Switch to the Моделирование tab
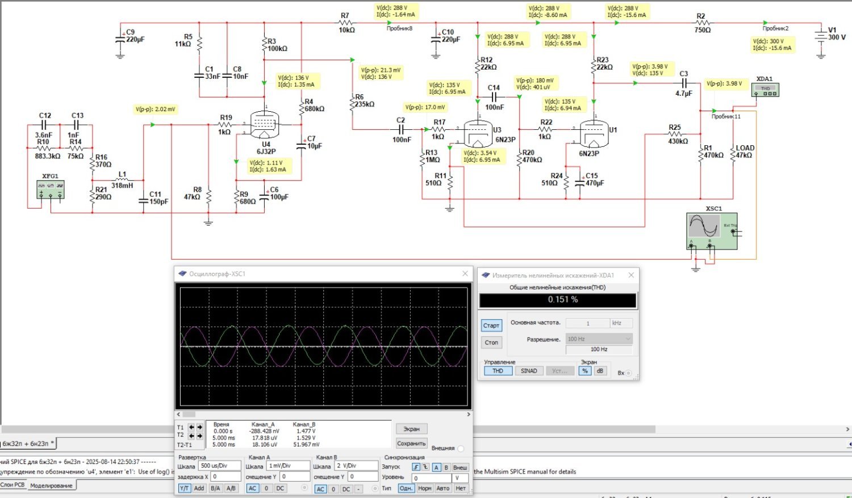Viewport: 852px width, 498px height. click(51, 486)
